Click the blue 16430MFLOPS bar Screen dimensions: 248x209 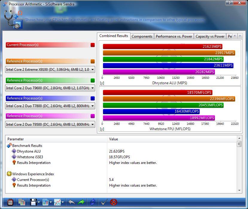click(x=151, y=111)
